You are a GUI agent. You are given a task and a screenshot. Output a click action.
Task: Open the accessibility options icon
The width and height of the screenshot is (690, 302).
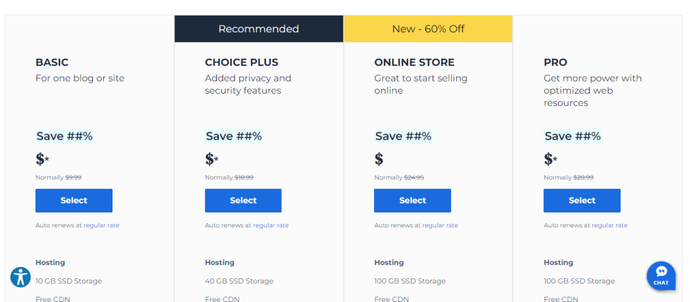(x=21, y=277)
